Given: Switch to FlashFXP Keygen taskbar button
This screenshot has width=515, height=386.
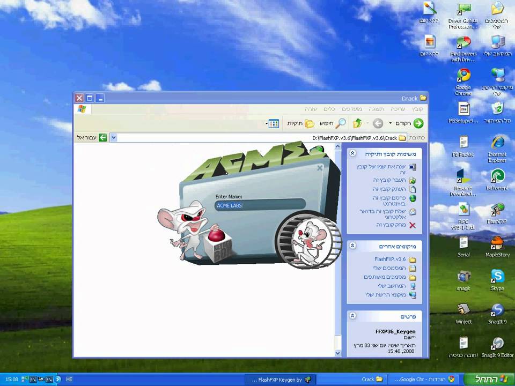Looking at the screenshot, I should [x=280, y=380].
